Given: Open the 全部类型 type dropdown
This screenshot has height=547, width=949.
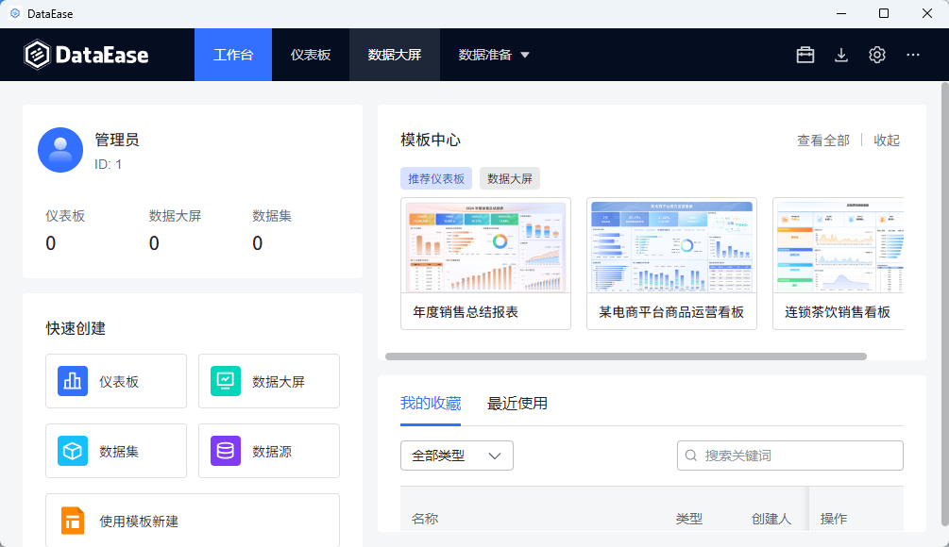Looking at the screenshot, I should pos(456,455).
